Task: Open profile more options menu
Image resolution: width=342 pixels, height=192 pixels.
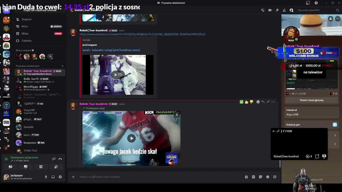Action: 338,19
